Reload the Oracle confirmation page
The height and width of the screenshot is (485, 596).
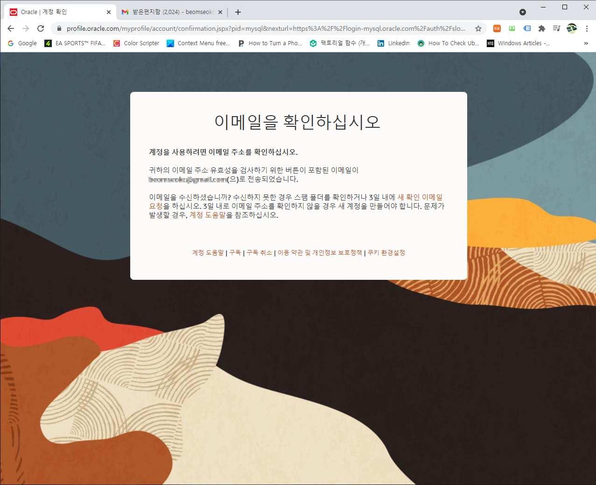(x=41, y=28)
